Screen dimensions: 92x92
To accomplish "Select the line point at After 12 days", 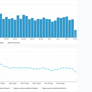I will click(x=25, y=68).
